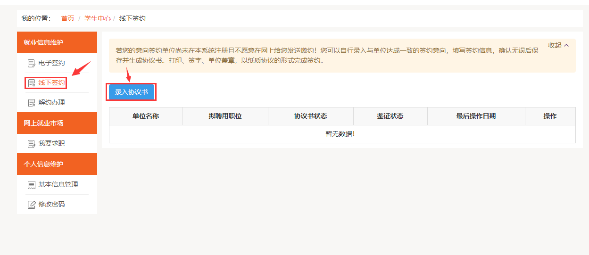Click the 线下签约 icon in sidebar
Viewport: 589px width, 255px height.
(x=32, y=83)
